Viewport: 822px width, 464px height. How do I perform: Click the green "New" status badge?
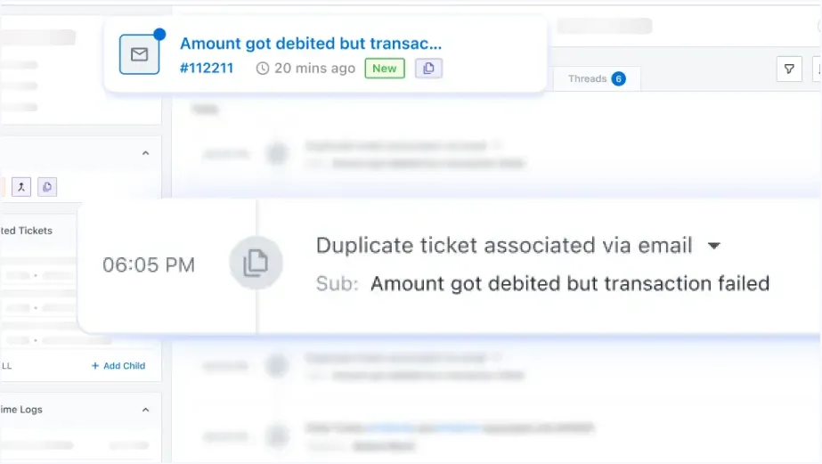click(x=385, y=69)
